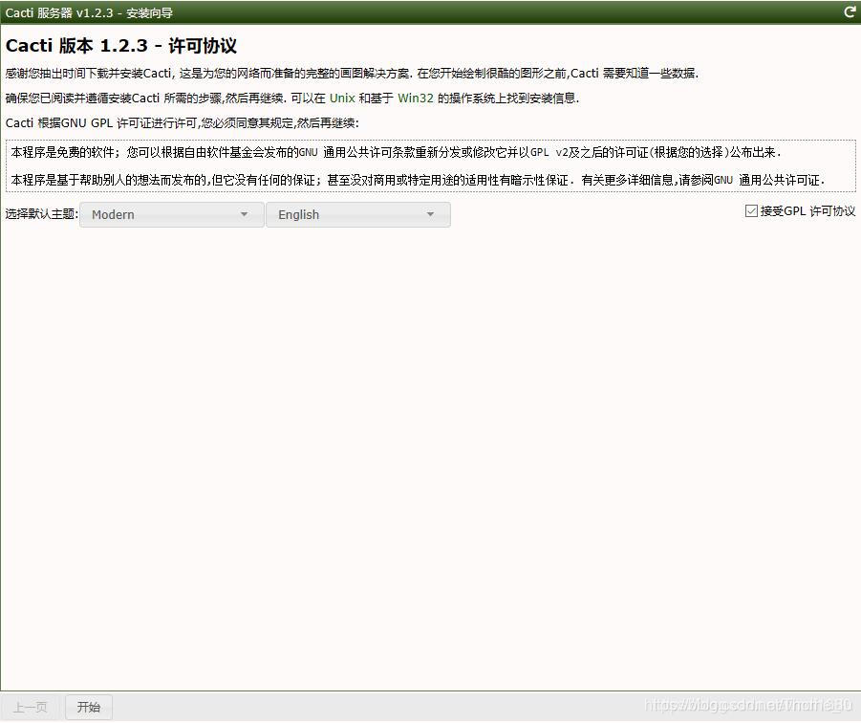Click the sentence starting 感谢您抽出时间下载并安装Cacti
The width and height of the screenshot is (861, 723).
[x=352, y=73]
